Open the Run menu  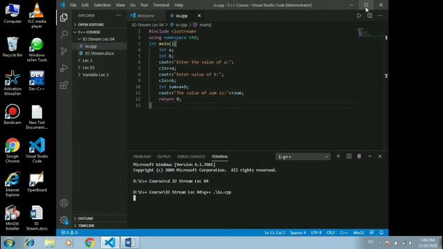pos(145,5)
